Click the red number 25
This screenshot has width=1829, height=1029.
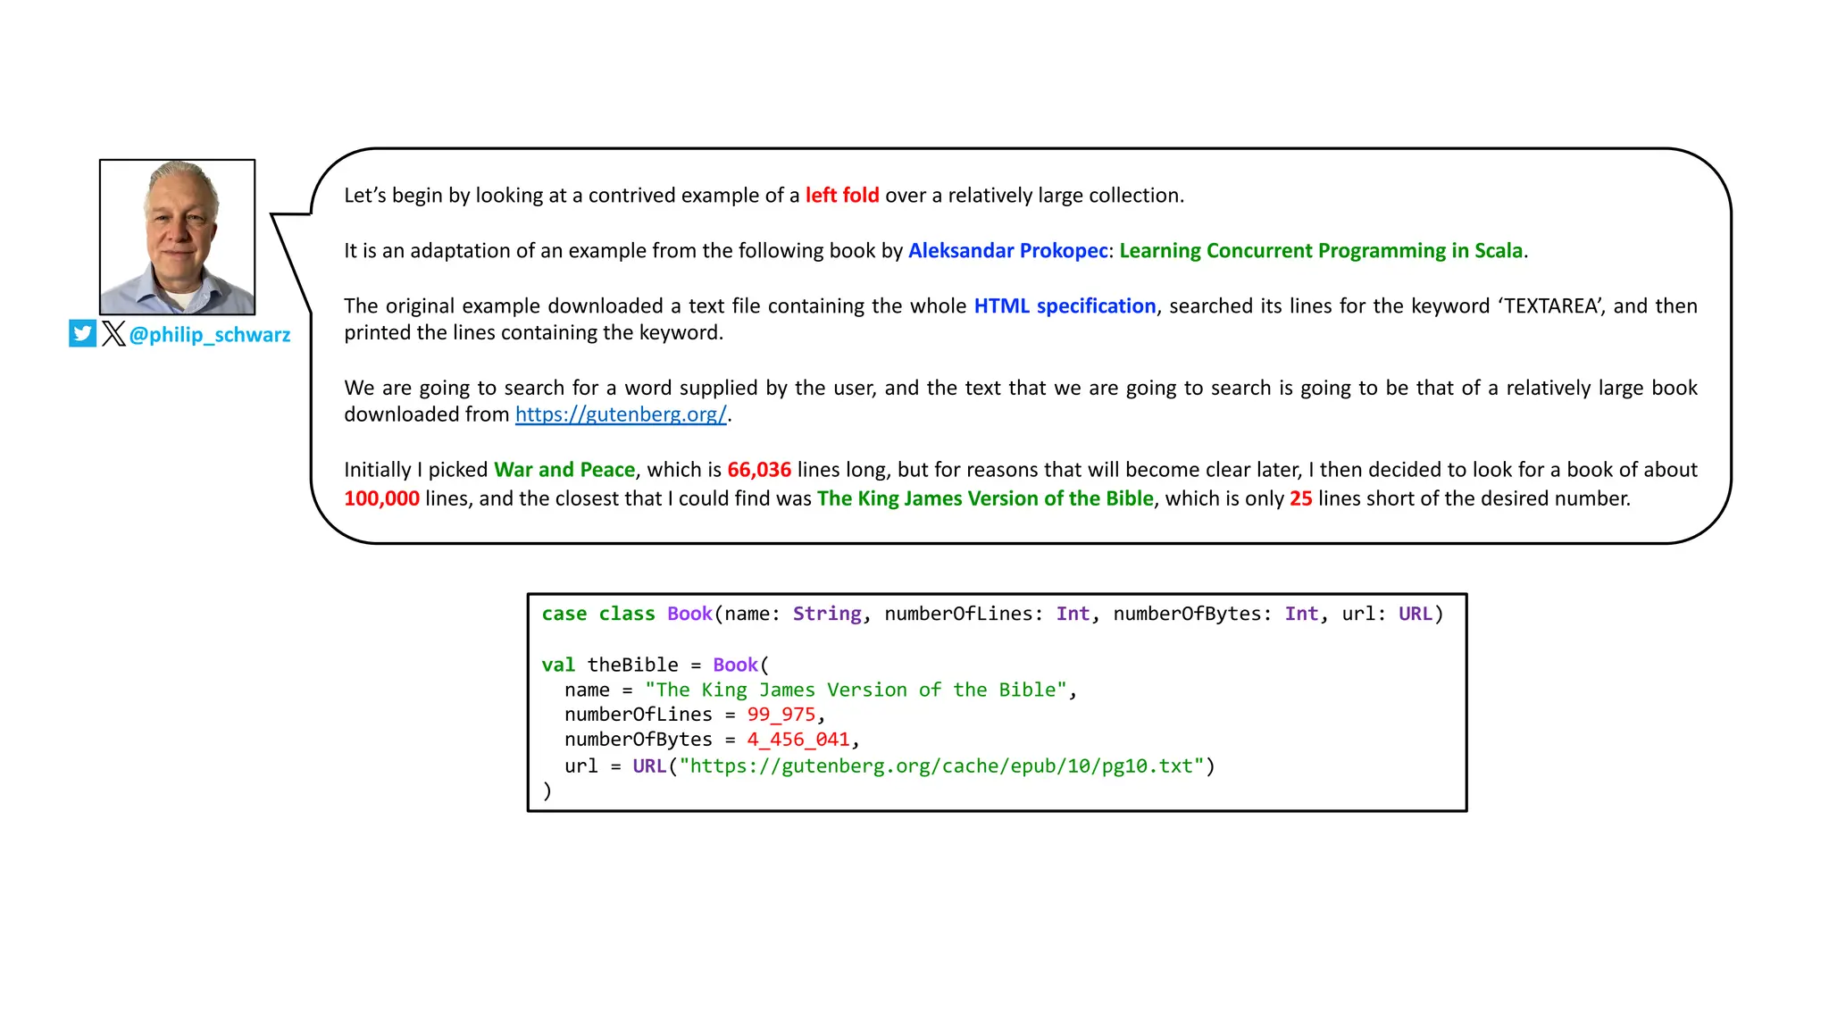[x=1300, y=498]
